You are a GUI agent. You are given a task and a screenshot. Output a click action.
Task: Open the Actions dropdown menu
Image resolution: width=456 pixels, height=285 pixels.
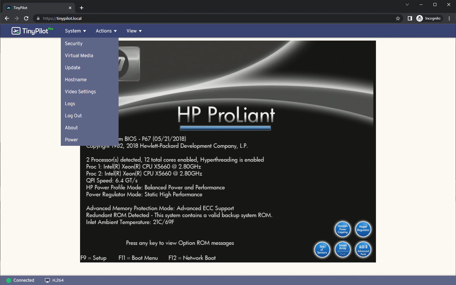tap(106, 31)
